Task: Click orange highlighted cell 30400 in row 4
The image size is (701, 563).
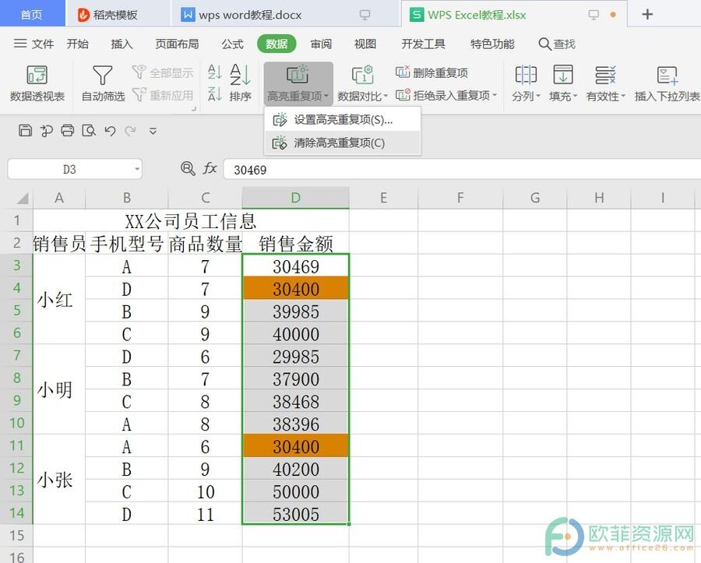Action: [x=295, y=288]
